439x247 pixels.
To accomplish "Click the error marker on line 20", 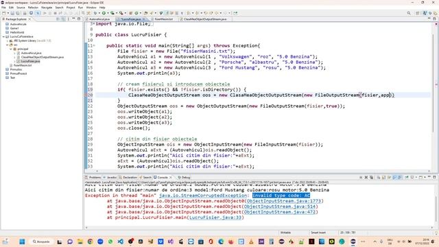I will (86, 95).
